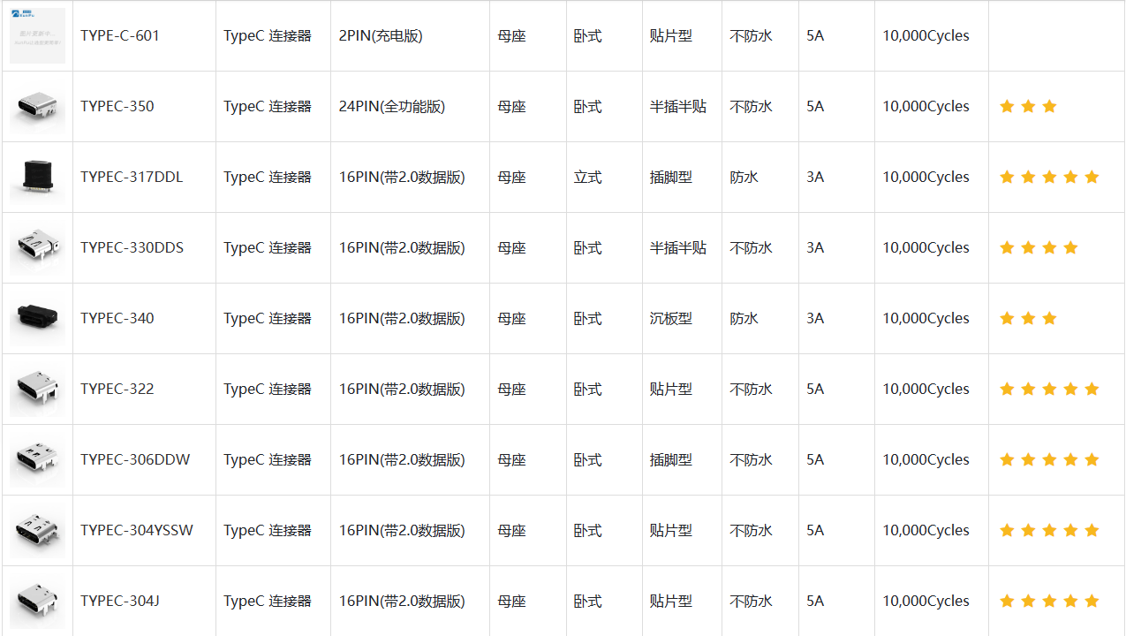The width and height of the screenshot is (1126, 636).
Task: Open the TYPEC-330DDS product image
Action: [x=37, y=248]
